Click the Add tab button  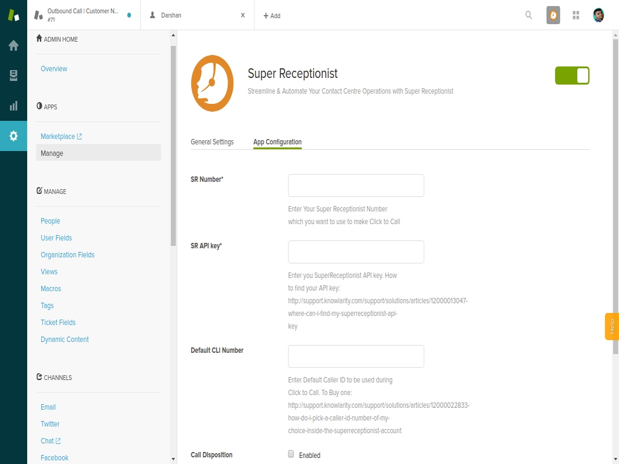click(272, 16)
